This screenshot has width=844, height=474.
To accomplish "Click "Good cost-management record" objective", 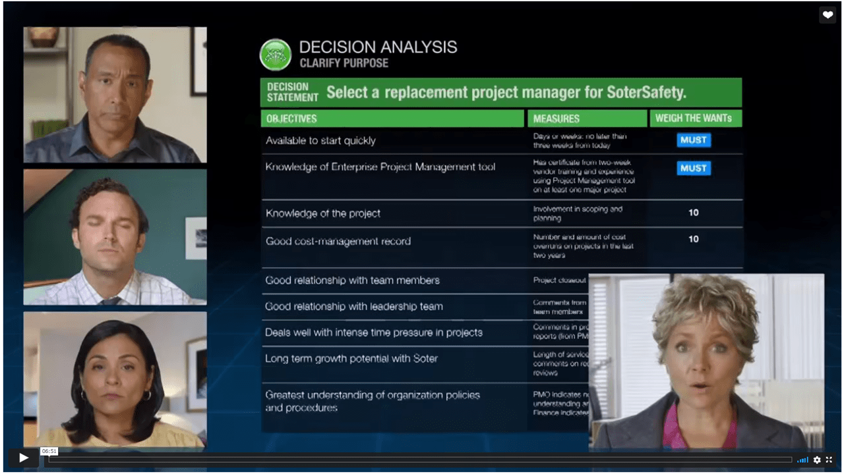I will point(338,241).
